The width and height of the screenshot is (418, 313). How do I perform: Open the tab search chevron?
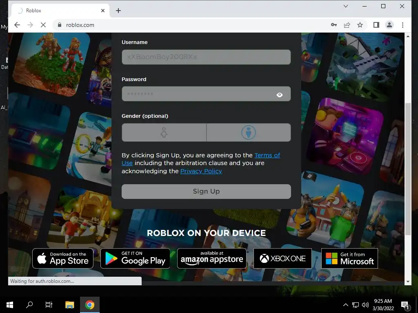pos(346,6)
